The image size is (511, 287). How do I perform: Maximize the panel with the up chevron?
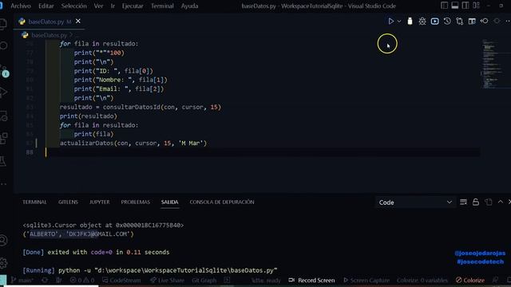click(x=501, y=202)
